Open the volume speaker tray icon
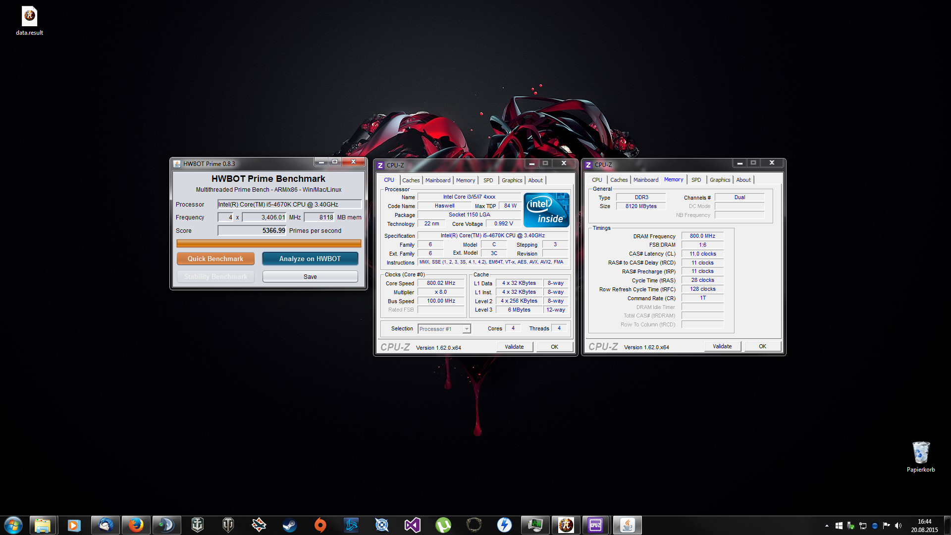Screen dimensions: 951x535 [x=898, y=526]
